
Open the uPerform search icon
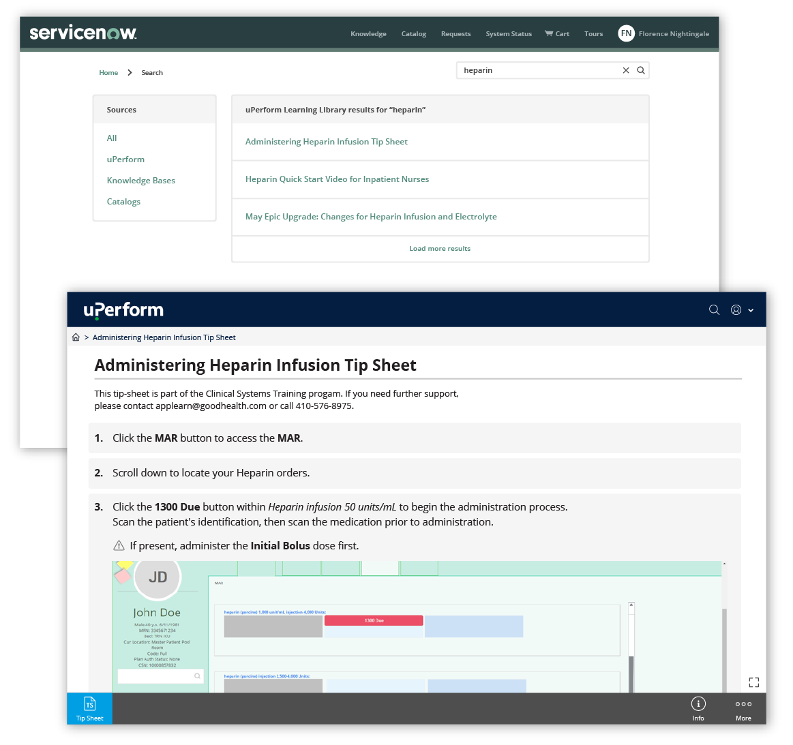tap(714, 310)
